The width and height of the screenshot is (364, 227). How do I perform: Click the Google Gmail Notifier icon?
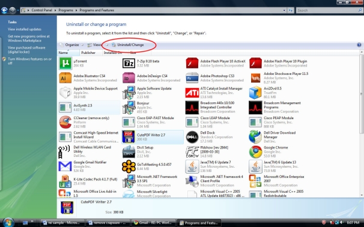click(65, 167)
